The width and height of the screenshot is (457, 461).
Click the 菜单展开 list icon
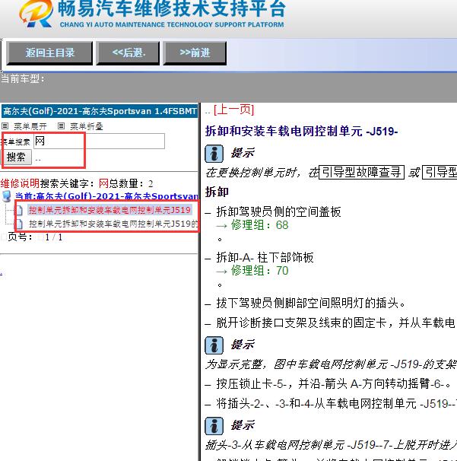[x=5, y=126]
